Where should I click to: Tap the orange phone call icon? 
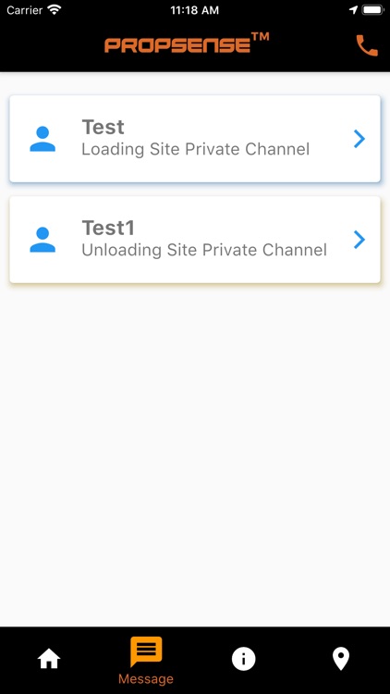coord(367,45)
